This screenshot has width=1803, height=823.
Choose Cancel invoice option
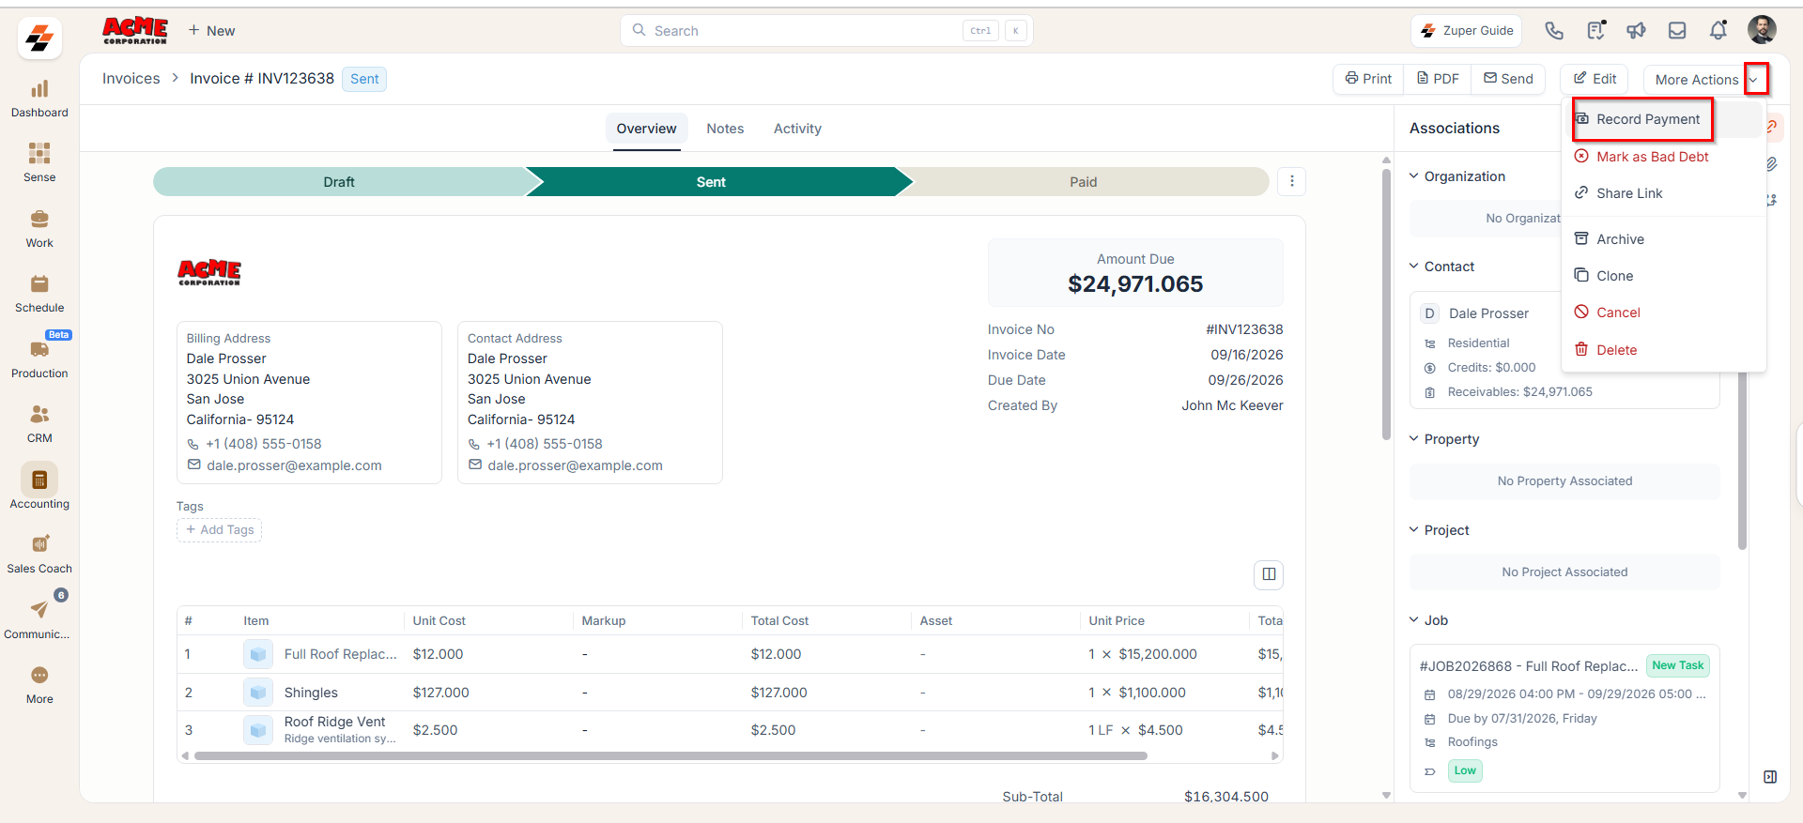tap(1618, 312)
